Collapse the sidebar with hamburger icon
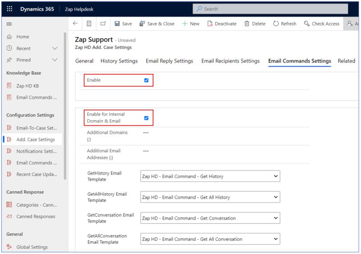This screenshot has width=361, height=254. click(x=9, y=24)
